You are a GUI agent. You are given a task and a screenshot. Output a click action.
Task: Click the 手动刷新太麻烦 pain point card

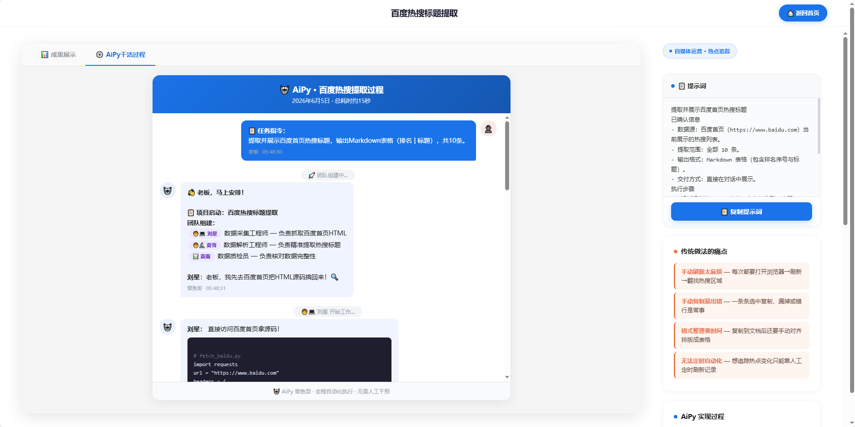[x=741, y=276]
